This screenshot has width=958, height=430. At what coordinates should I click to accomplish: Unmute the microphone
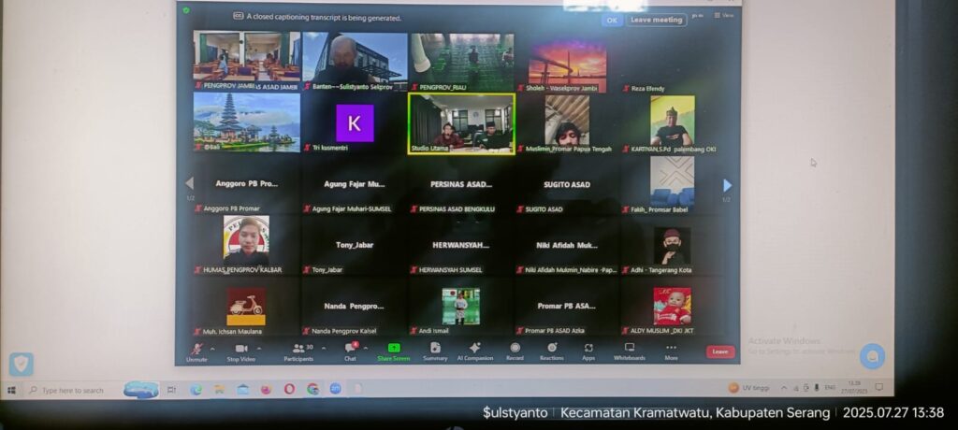[196, 350]
